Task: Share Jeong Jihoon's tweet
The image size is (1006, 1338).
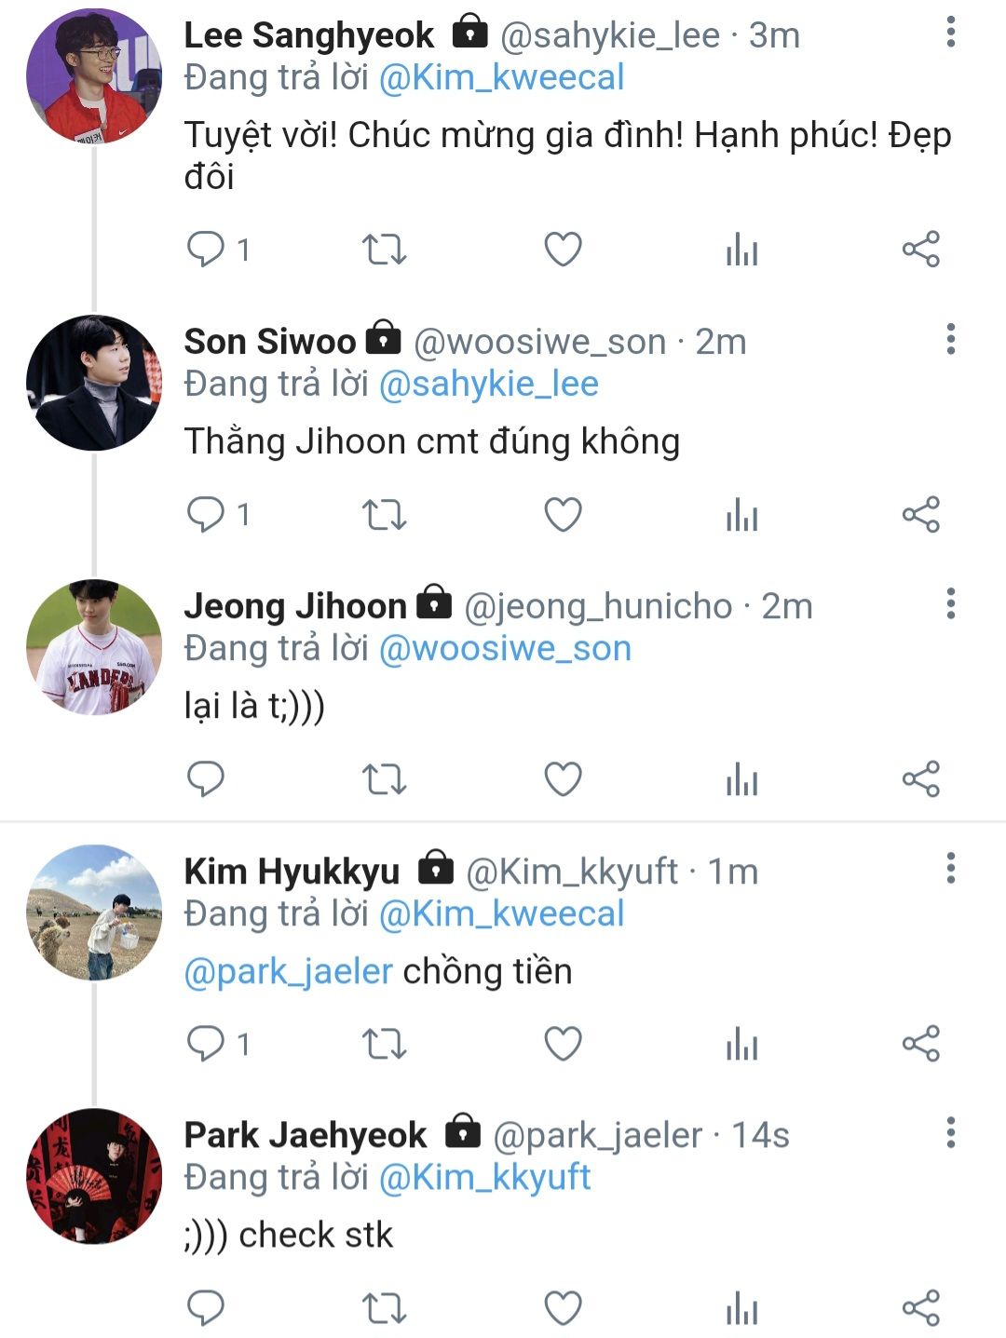Action: point(920,778)
